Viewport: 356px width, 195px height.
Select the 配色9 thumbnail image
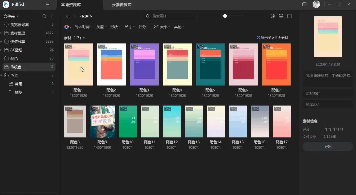(x=102, y=122)
